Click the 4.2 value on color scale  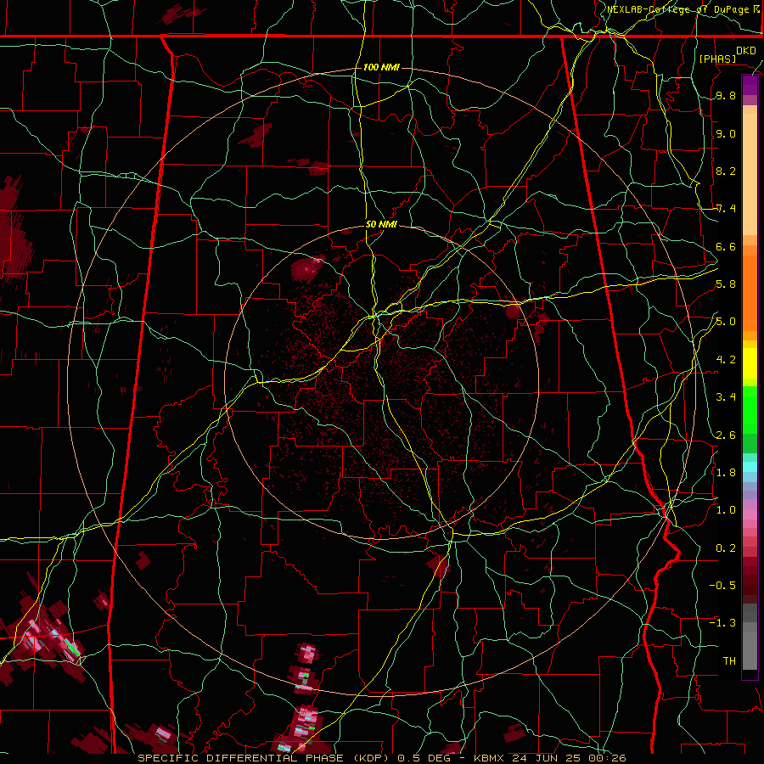726,360
